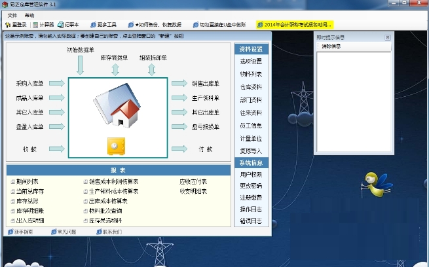The width and height of the screenshot is (429, 267).
Task: Launch the 计算器 calculator tool
Action: click(x=43, y=25)
